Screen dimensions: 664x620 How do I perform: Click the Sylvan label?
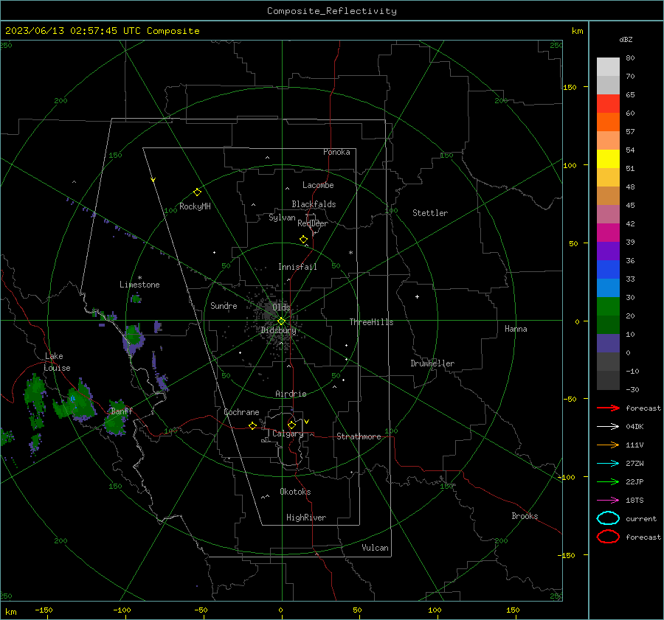pyautogui.click(x=282, y=217)
